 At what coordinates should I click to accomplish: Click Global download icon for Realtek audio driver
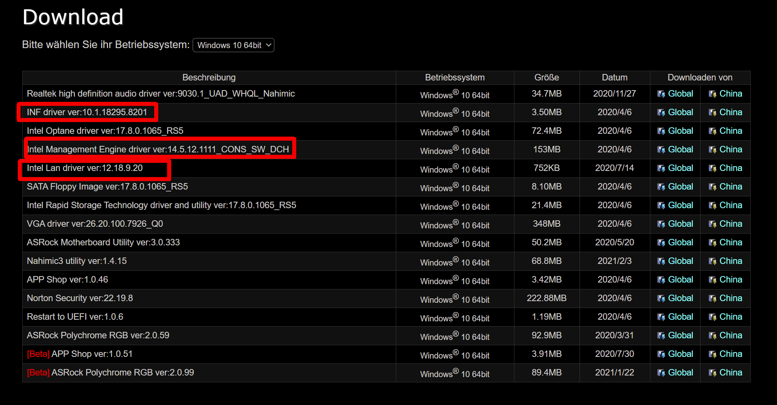point(661,94)
